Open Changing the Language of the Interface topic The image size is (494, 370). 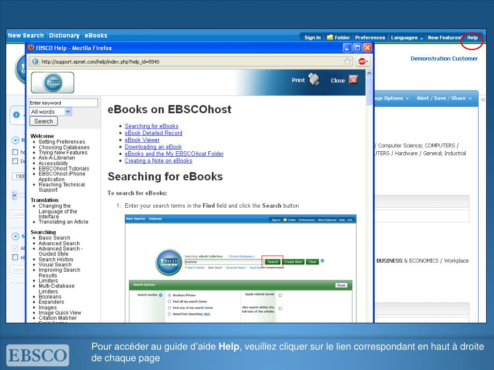point(58,211)
